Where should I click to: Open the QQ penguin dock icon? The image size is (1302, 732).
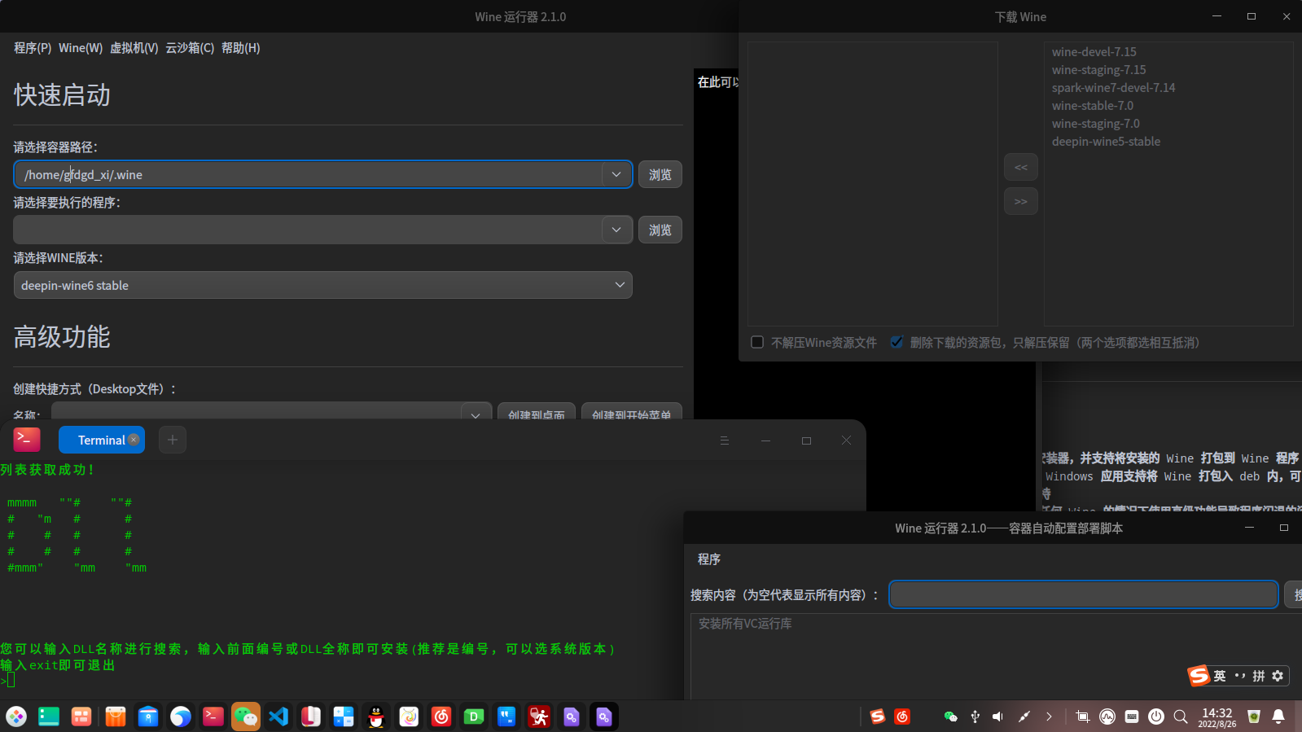376,717
